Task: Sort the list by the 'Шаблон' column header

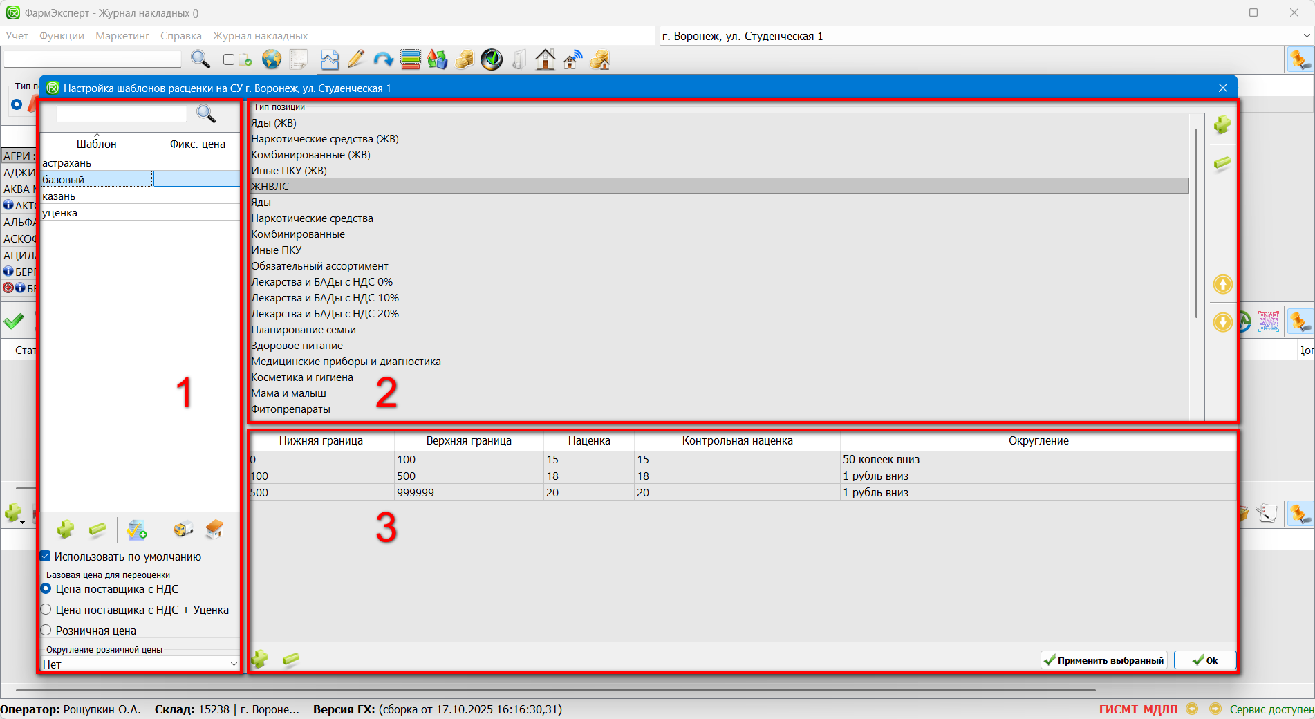Action: (96, 144)
